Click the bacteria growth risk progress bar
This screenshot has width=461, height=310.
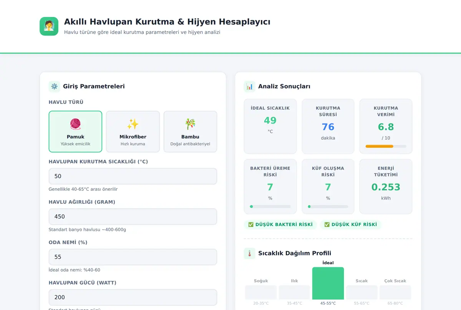(x=270, y=207)
